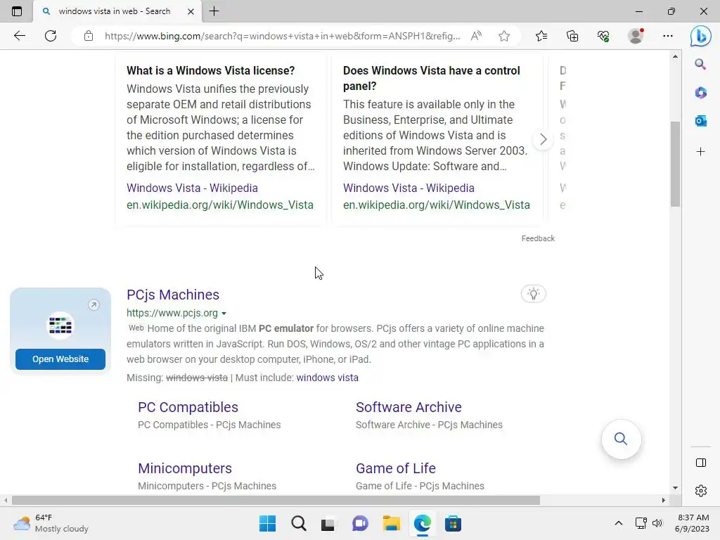Open Collections icon in toolbar
This screenshot has height=540, width=720.
pyautogui.click(x=572, y=36)
